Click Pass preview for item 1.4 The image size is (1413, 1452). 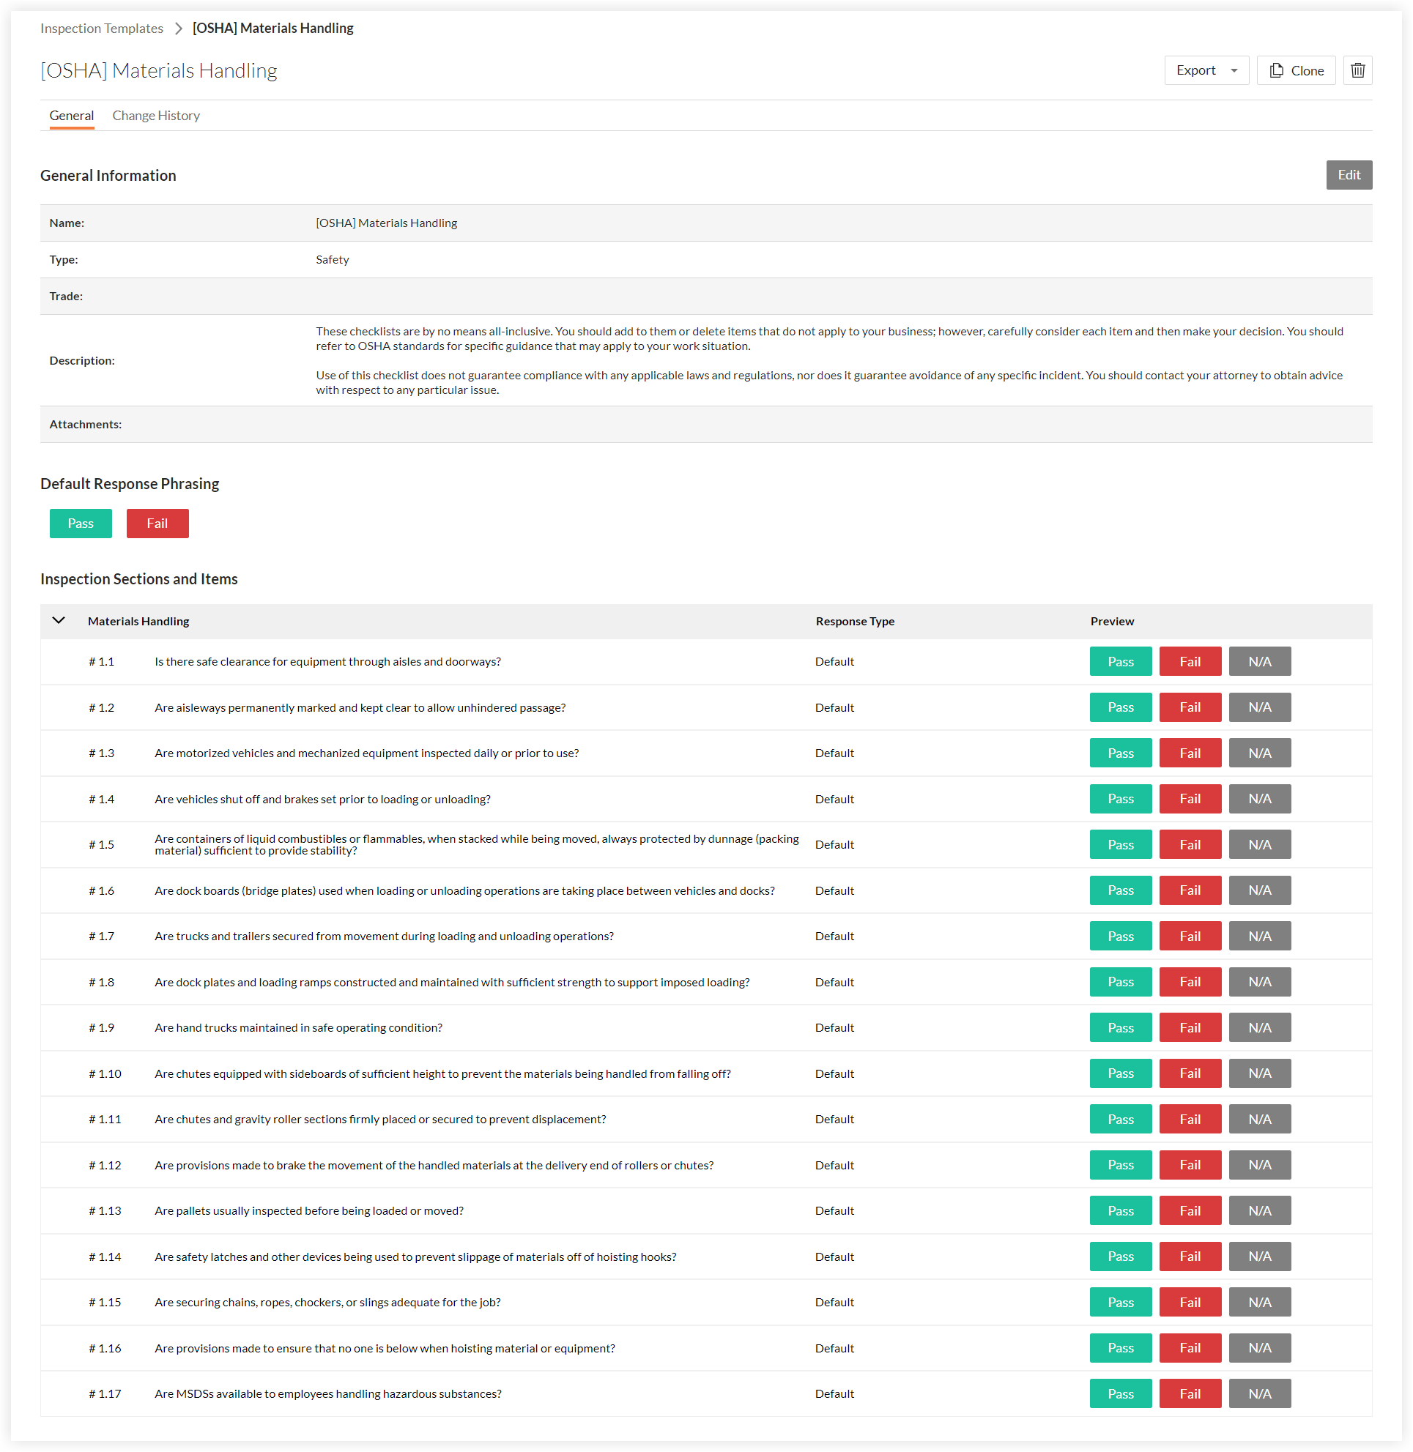(1120, 798)
